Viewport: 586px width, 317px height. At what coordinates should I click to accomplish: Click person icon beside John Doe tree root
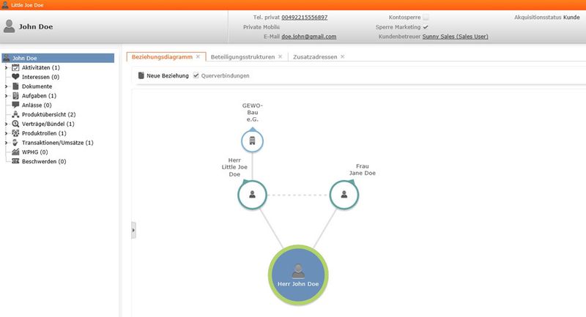pyautogui.click(x=7, y=58)
